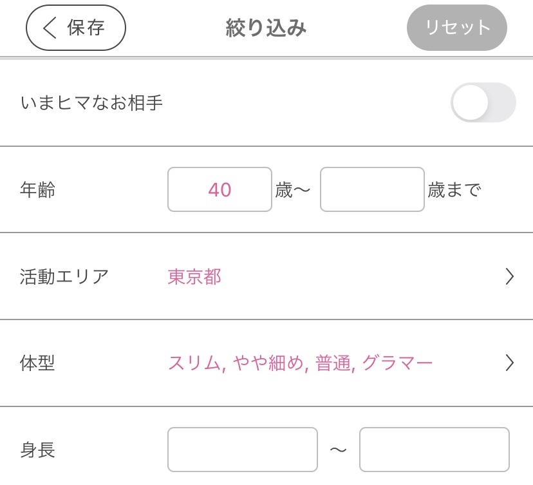533x485 pixels.
Task: Tap the 絞り込み page title
Action: pos(266,28)
